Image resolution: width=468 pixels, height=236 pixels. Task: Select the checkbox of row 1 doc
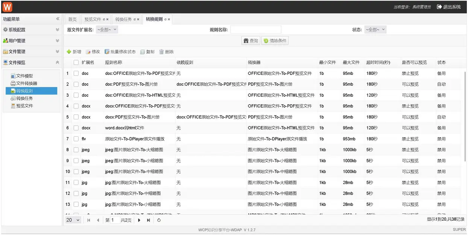(x=76, y=73)
